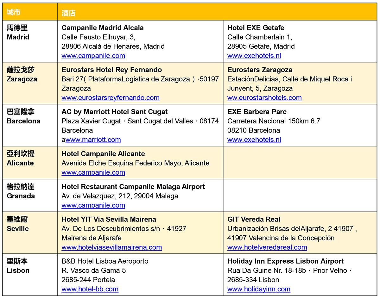Select the Granada city label

[21, 196]
